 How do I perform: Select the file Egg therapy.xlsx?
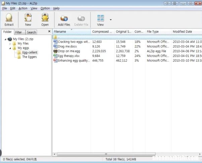(x=69, y=56)
